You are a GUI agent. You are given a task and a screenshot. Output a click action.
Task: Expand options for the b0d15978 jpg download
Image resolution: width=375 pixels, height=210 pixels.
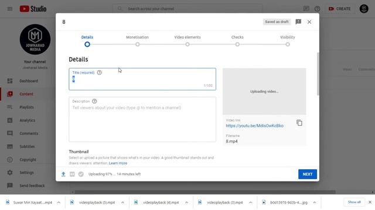coord(315,202)
